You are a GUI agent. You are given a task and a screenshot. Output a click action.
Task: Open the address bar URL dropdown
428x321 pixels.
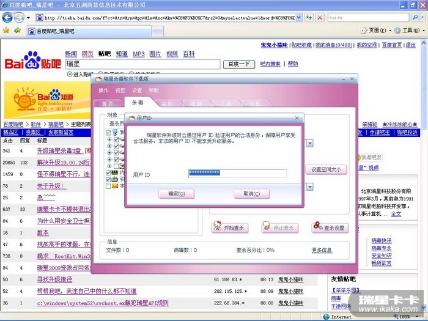point(299,18)
